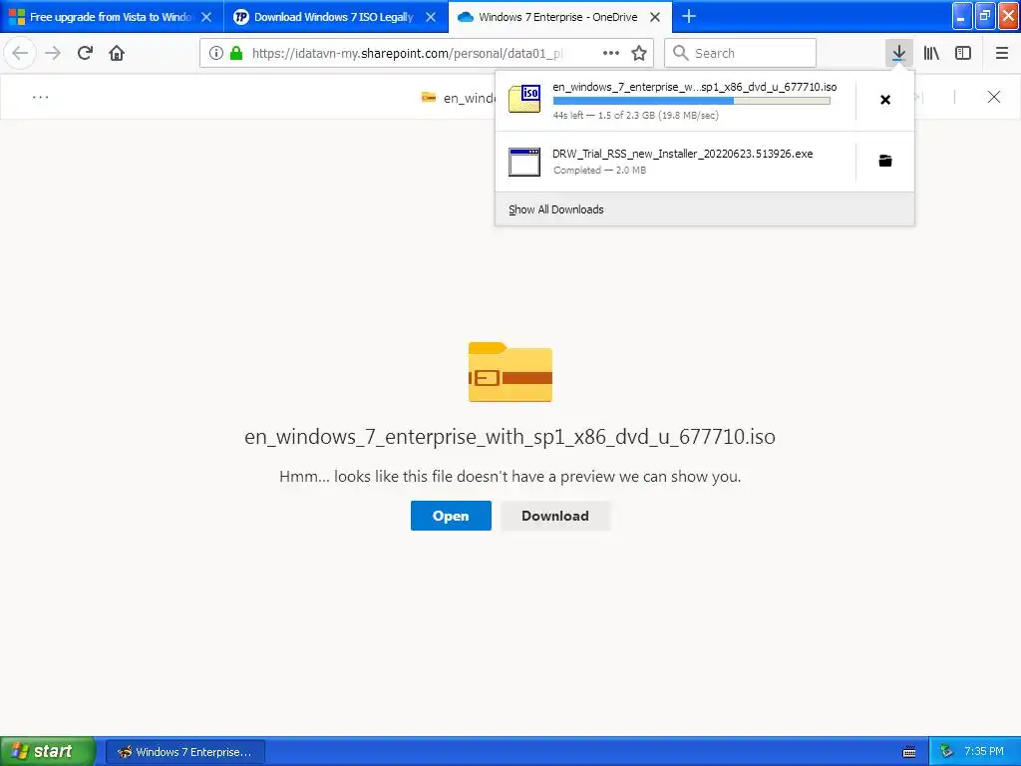Open the Library bookshelf icon
Viewport: 1021px width, 766px height.
(x=931, y=53)
